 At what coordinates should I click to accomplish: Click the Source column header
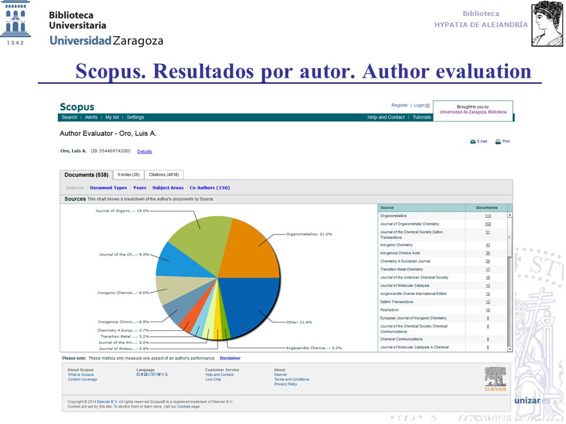coord(421,208)
